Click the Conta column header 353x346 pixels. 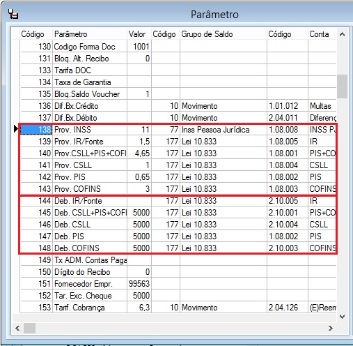(x=322, y=34)
